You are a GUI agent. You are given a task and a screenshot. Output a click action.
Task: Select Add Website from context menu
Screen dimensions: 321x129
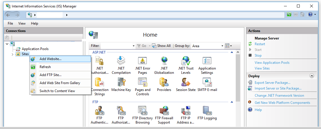(60, 59)
